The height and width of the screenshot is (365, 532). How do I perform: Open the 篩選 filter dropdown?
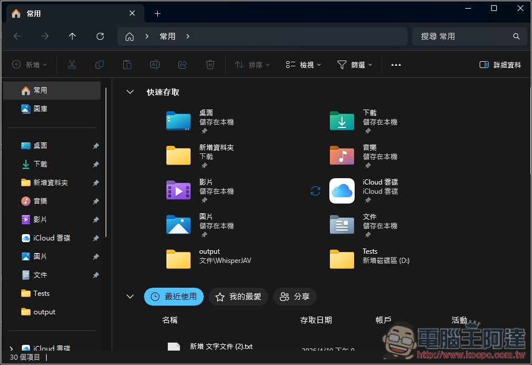coord(354,65)
